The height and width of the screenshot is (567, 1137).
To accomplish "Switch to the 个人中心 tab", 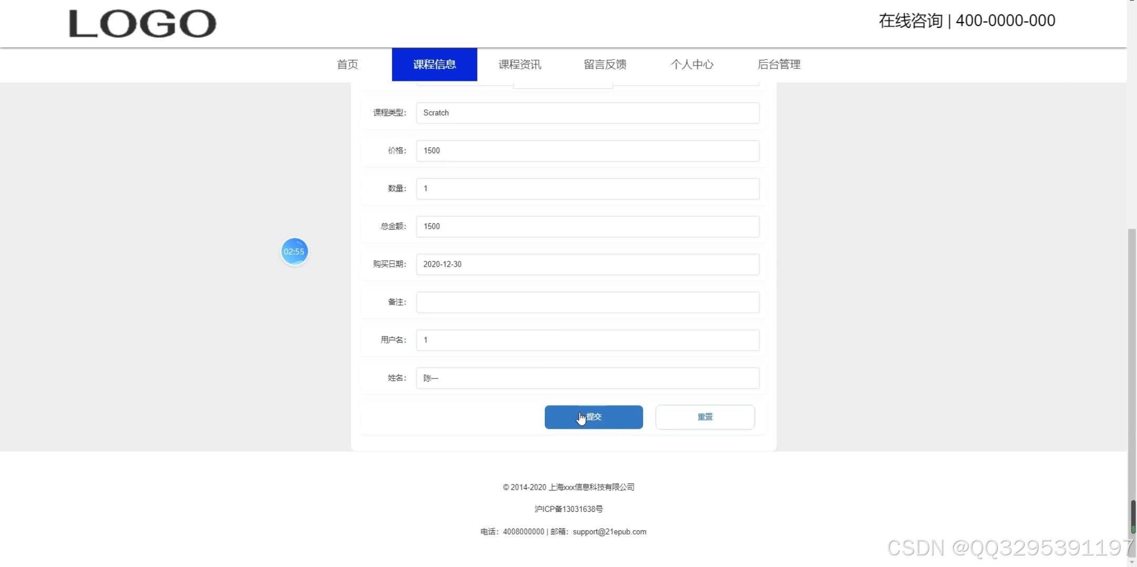I will pos(692,65).
